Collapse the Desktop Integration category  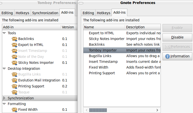[4, 69]
